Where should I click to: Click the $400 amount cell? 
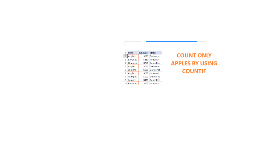point(146,80)
